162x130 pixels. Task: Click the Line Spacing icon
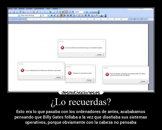tap(74, 15)
